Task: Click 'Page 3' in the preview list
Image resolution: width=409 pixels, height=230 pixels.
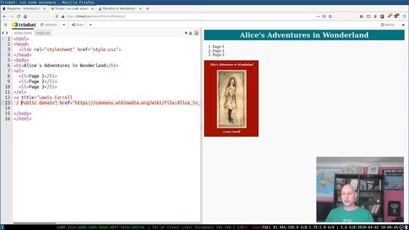Action: coord(219,55)
